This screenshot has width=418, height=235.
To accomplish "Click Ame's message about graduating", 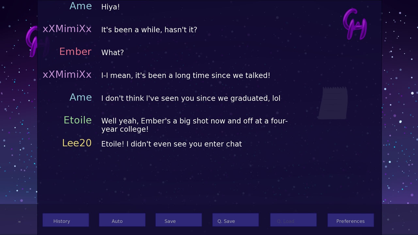I will 191,98.
